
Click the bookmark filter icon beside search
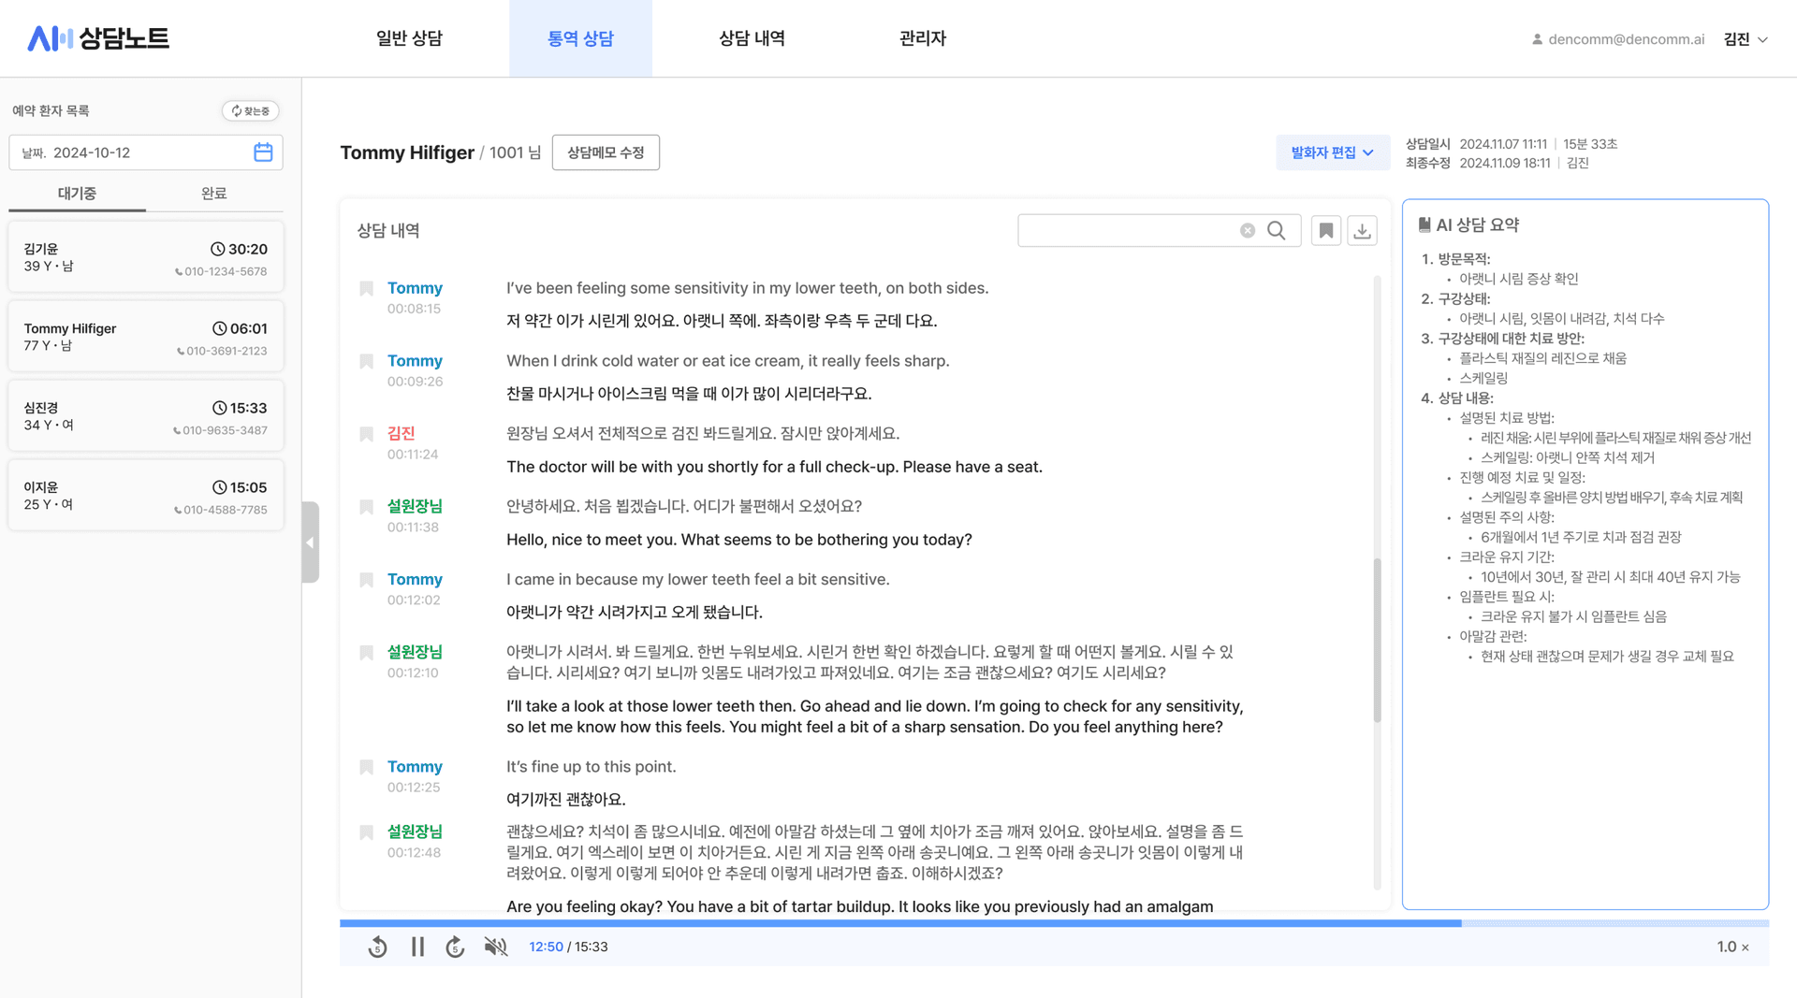(1325, 231)
